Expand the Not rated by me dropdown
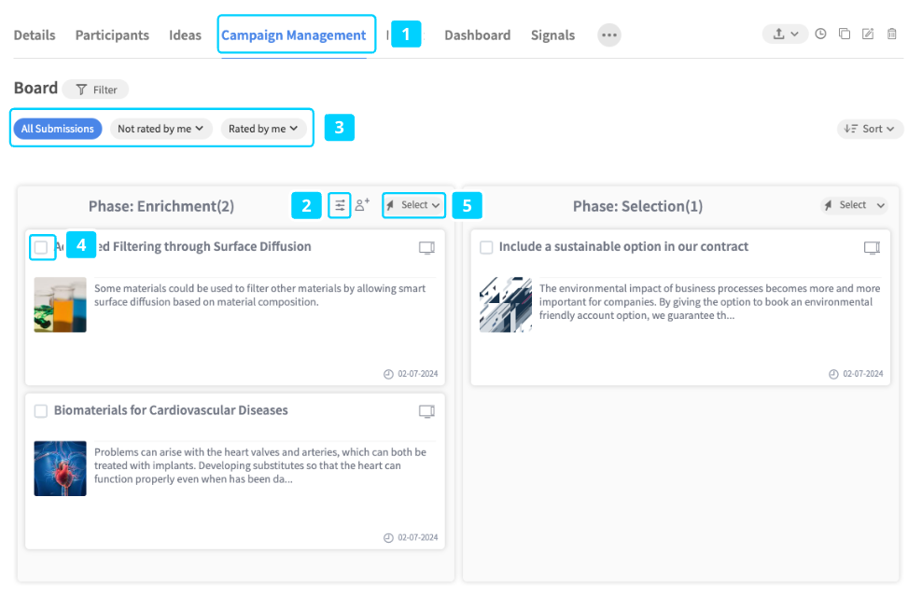The image size is (922, 594). tap(161, 129)
